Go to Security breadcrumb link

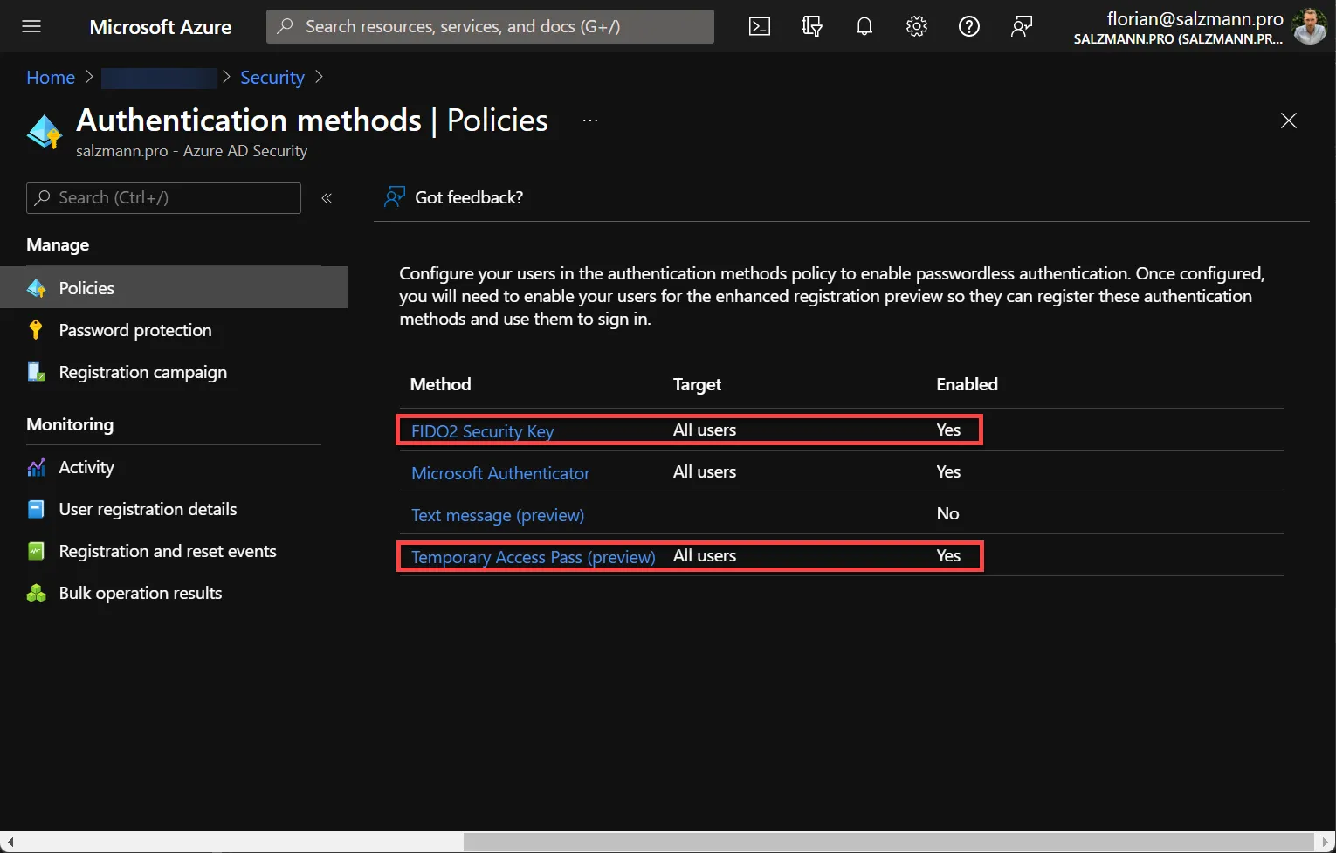coord(272,77)
